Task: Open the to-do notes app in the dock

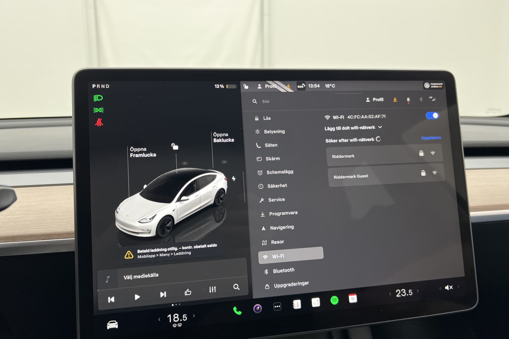Action: (x=316, y=302)
